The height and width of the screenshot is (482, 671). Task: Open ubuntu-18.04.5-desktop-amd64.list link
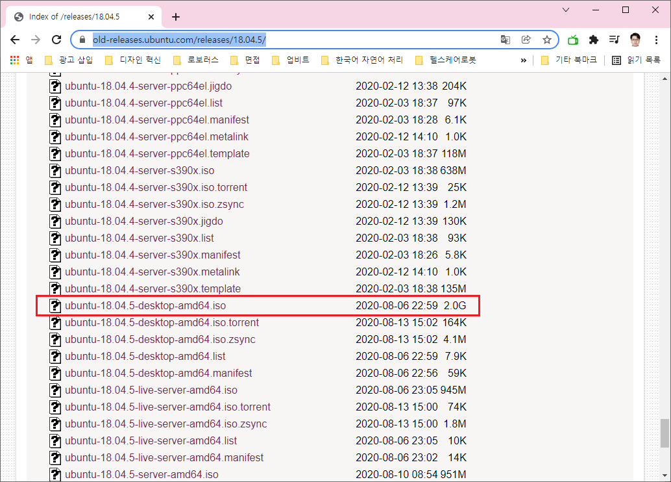click(145, 357)
